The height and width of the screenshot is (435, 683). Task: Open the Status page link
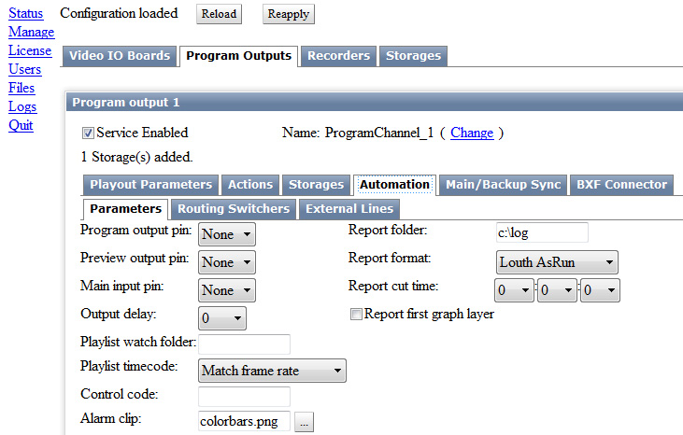click(26, 13)
